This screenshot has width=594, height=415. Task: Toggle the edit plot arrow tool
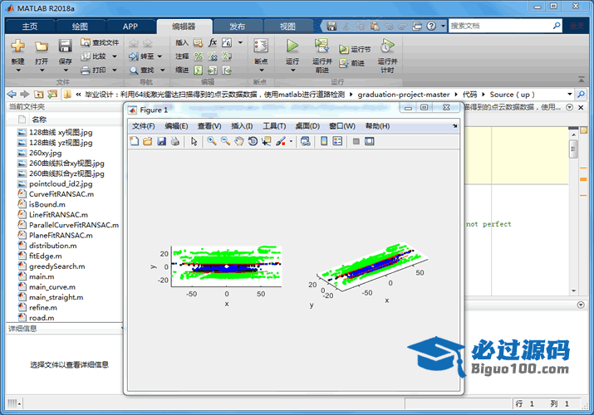pyautogui.click(x=194, y=141)
